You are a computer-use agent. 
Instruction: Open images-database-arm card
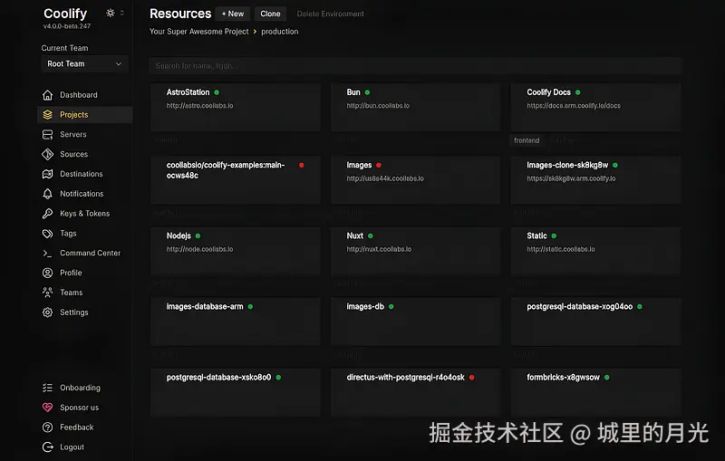pyautogui.click(x=236, y=322)
